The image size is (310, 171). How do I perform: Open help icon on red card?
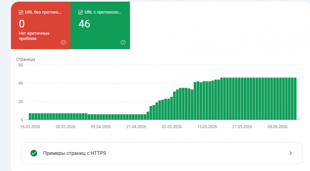click(x=63, y=42)
